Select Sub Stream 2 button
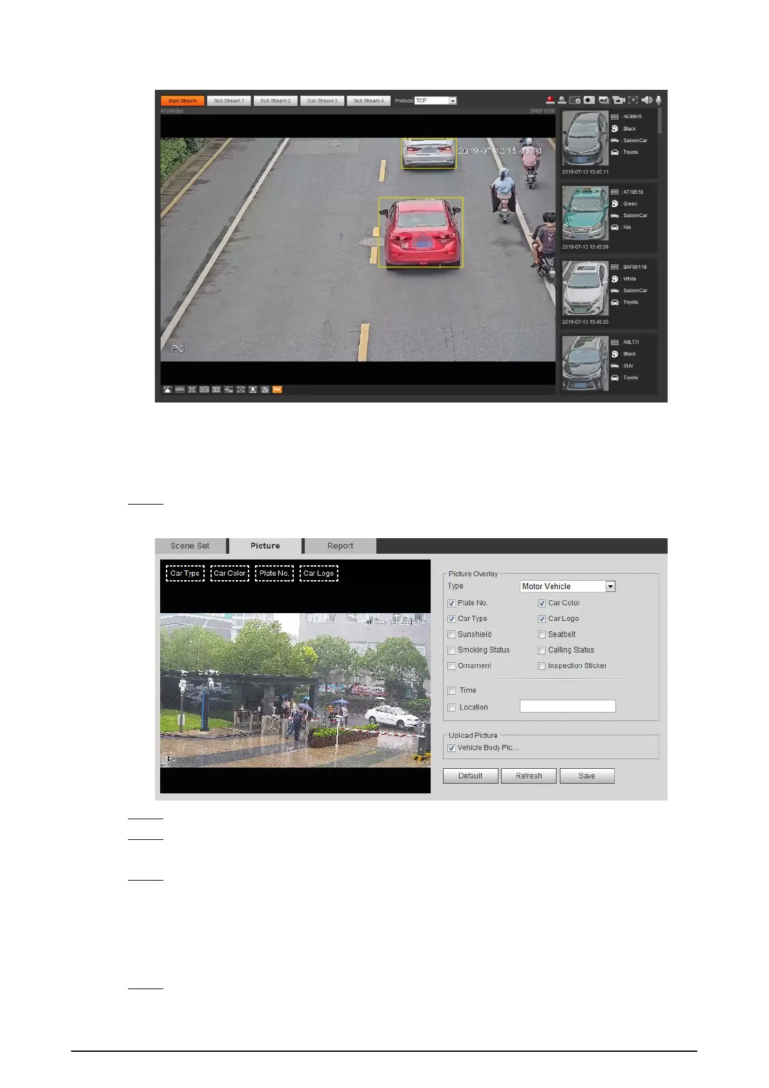 pyautogui.click(x=275, y=101)
